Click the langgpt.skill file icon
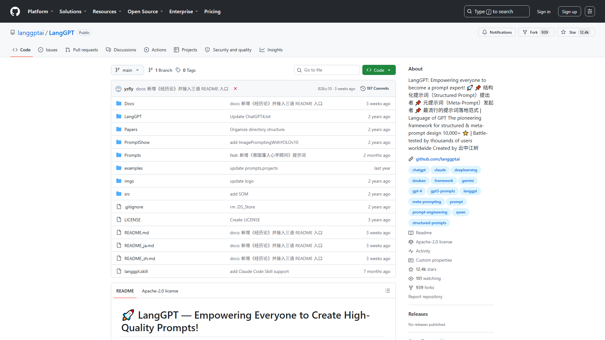The image size is (605, 340). [x=119, y=271]
